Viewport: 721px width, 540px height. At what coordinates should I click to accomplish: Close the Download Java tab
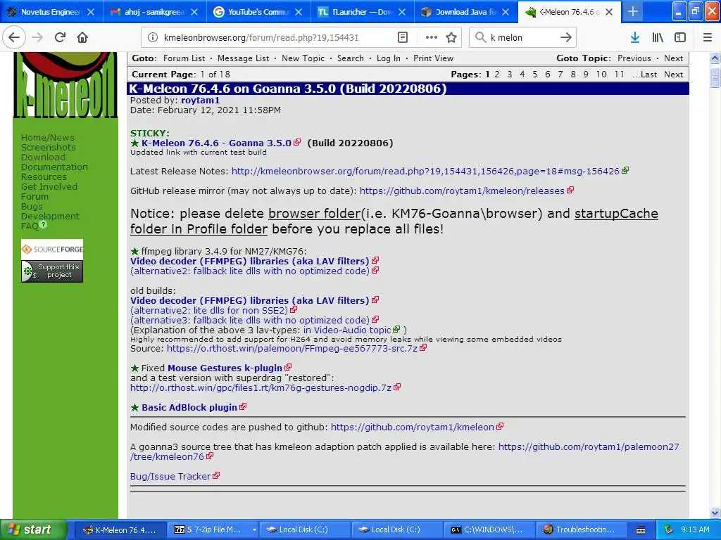506,12
